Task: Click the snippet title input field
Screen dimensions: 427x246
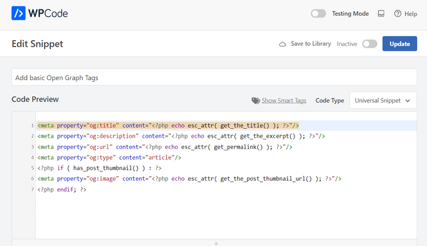Action: [x=214, y=77]
